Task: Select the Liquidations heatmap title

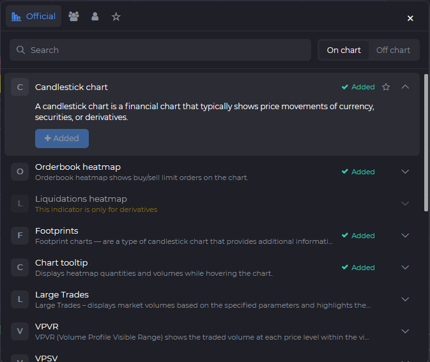Action: (81, 199)
